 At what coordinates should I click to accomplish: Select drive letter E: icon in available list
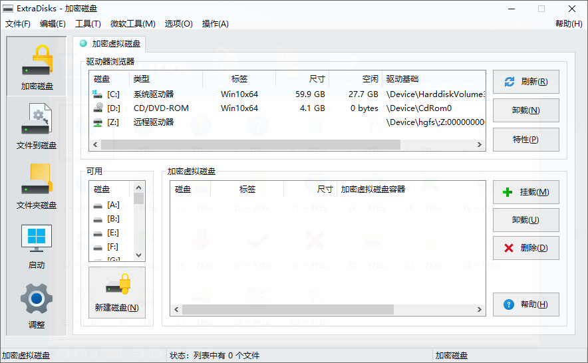click(x=98, y=233)
